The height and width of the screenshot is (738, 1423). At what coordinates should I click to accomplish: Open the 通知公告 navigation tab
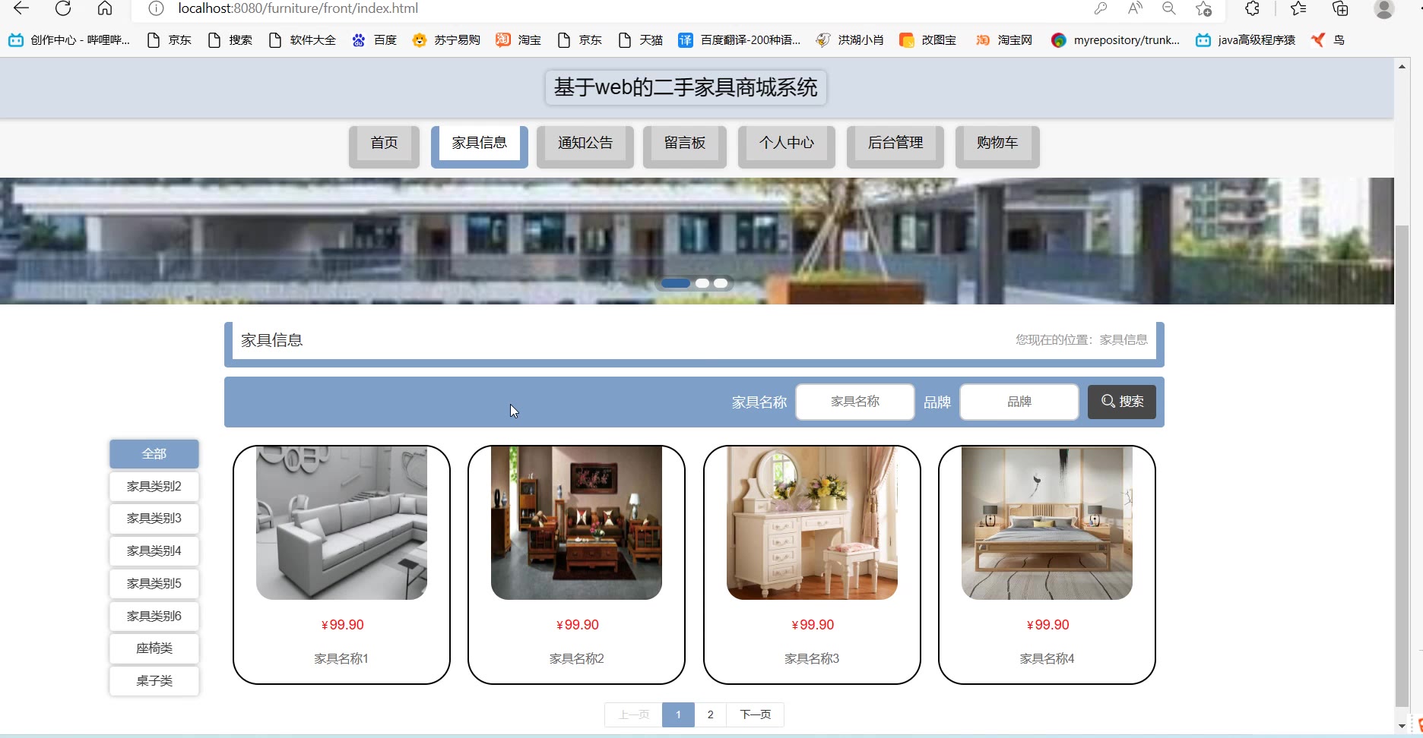(585, 146)
